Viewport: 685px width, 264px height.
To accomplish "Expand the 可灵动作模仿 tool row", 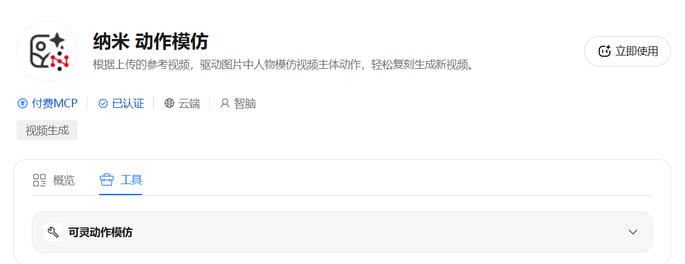I will 342,232.
